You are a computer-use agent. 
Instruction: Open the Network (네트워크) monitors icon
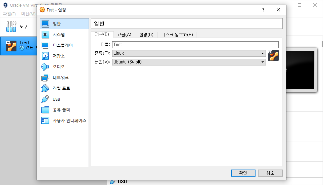coord(45,78)
